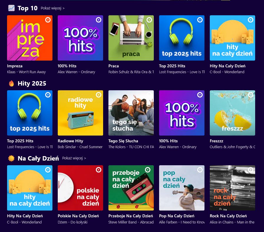Click the circle icon on Pop Na Cały Dzień cover
The width and height of the screenshot is (264, 232).
200,170
